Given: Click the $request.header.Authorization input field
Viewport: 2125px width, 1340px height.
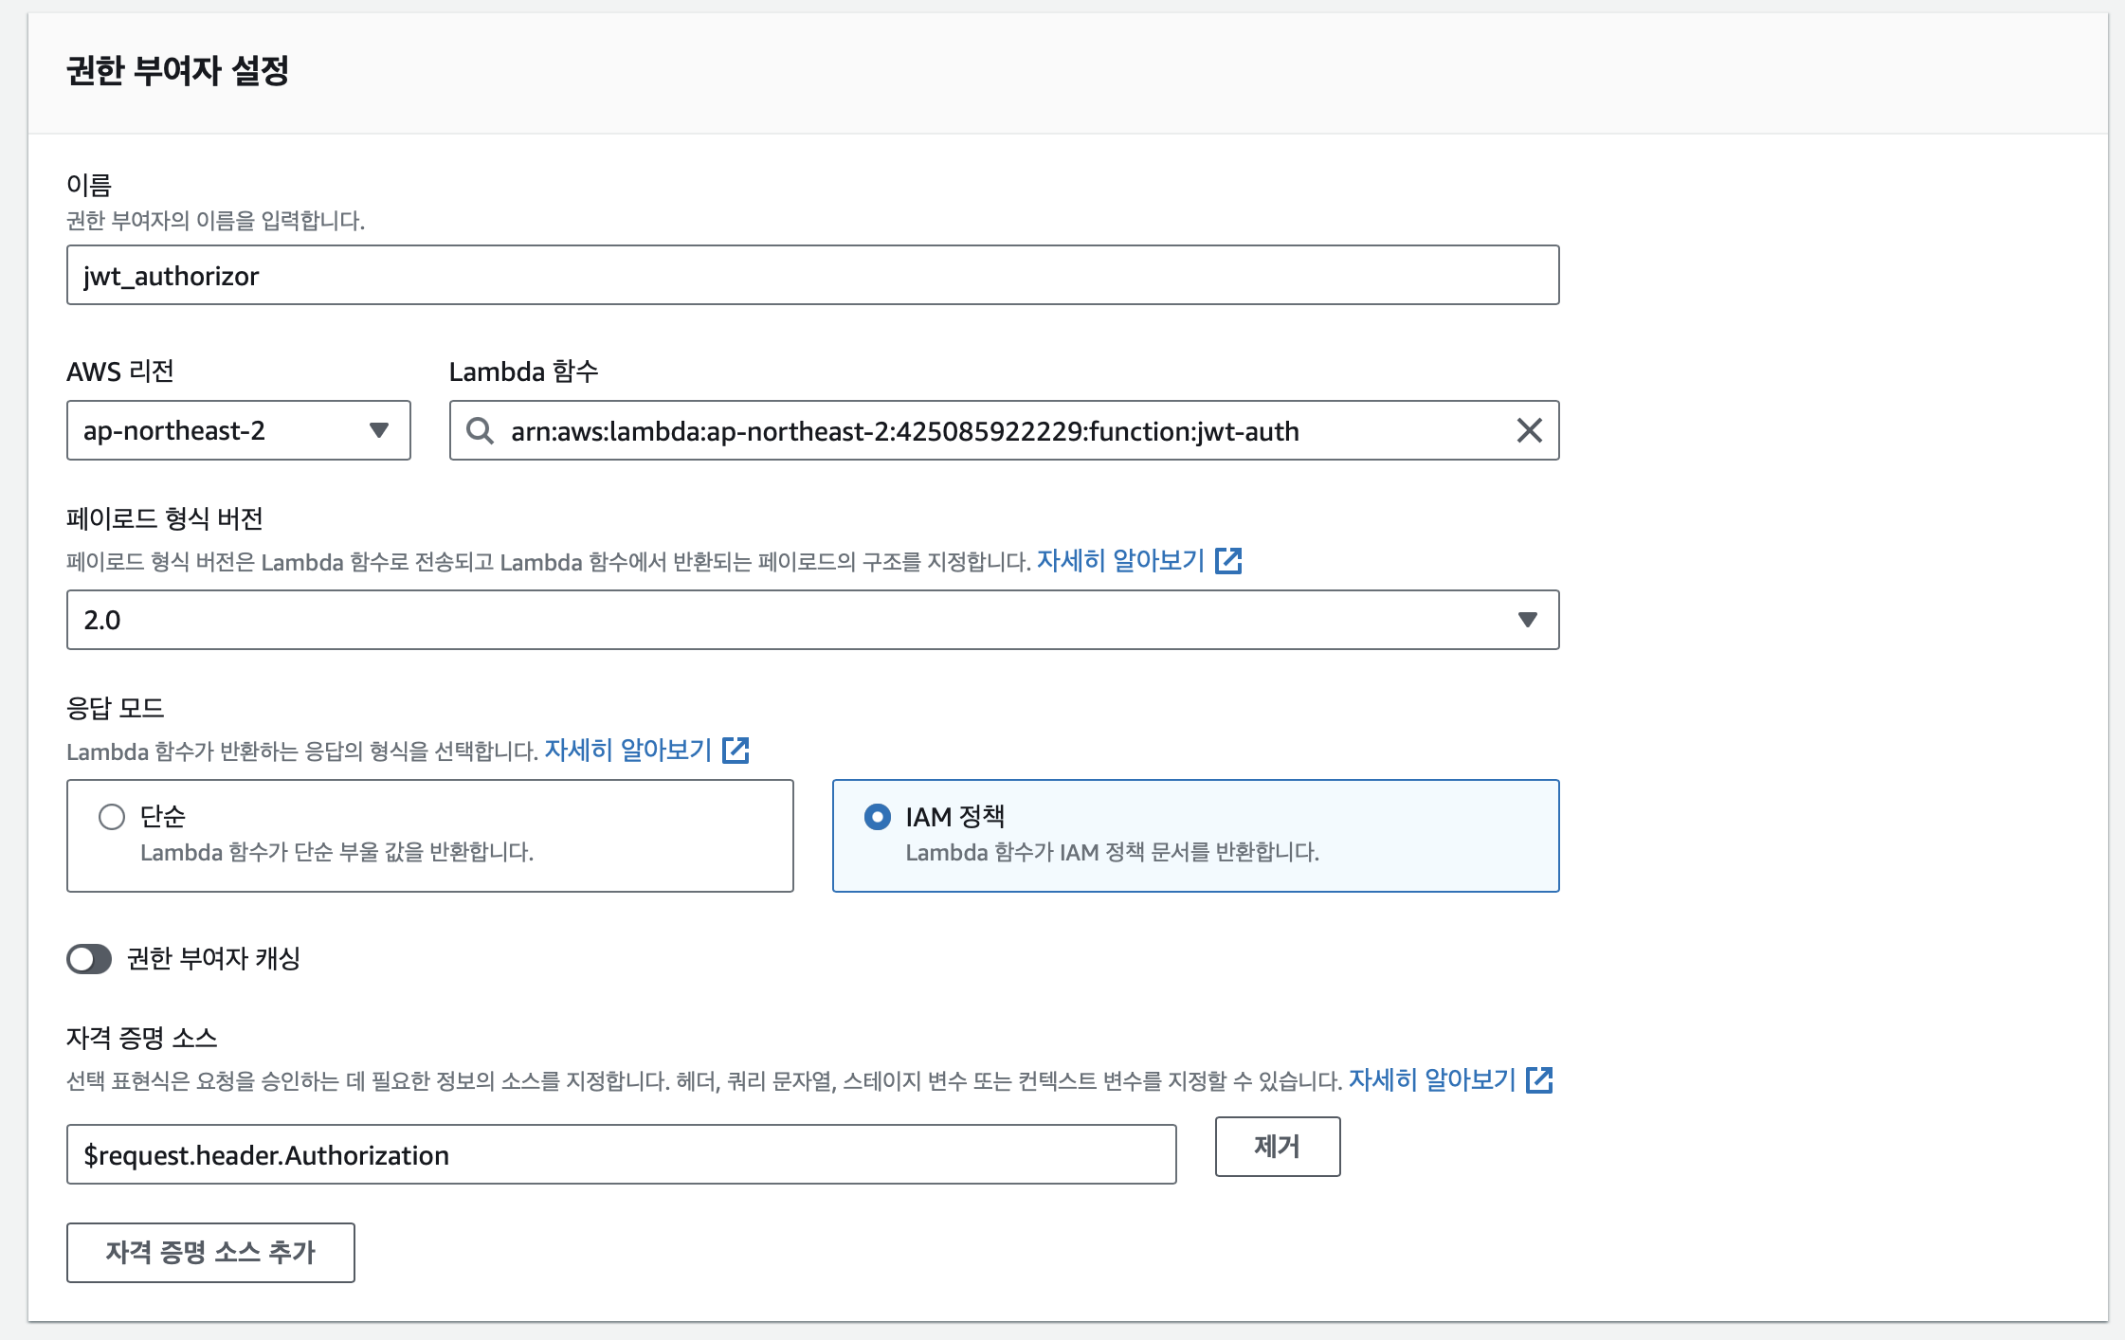Looking at the screenshot, I should [621, 1154].
